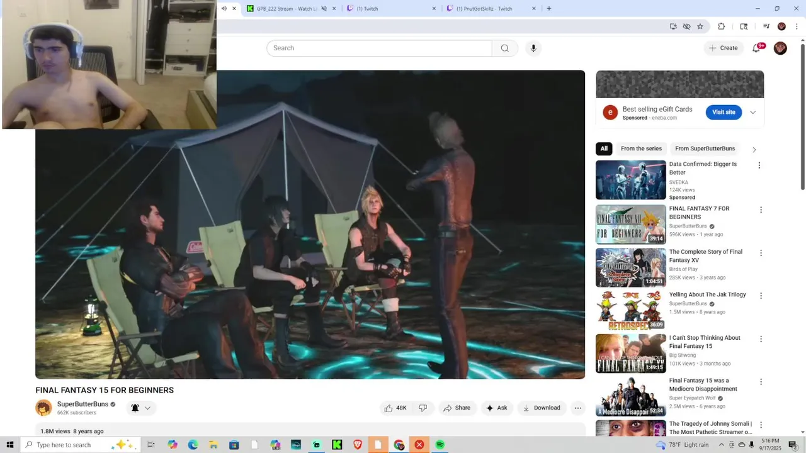Viewport: 806px width, 453px height.
Task: Click the Create button
Action: (x=723, y=48)
